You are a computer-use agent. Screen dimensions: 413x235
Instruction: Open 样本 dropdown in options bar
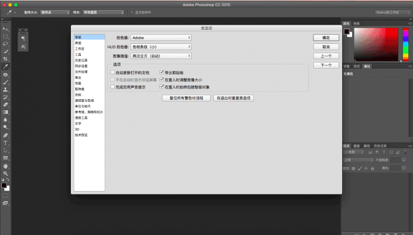pos(103,12)
